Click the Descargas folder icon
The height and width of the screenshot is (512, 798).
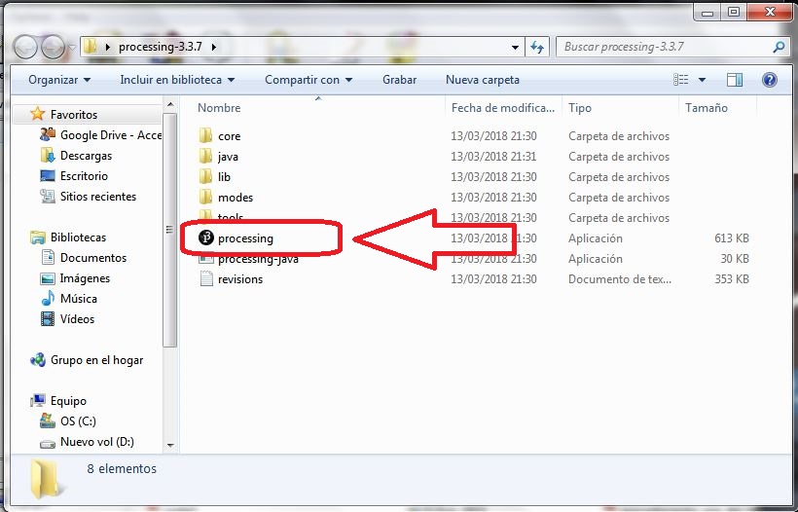48,155
